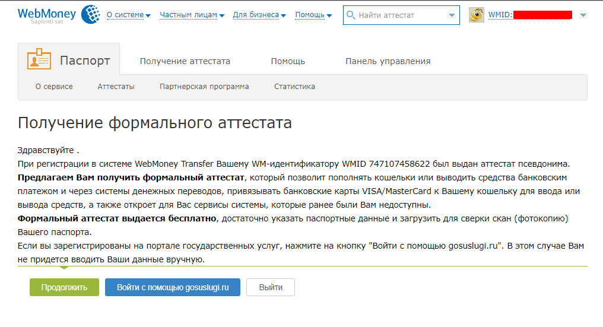Select the Паспорт main tab

pos(69,59)
